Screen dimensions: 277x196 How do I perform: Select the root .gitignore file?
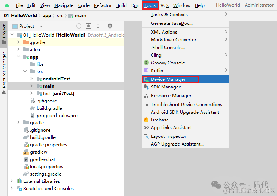(x=37, y=130)
